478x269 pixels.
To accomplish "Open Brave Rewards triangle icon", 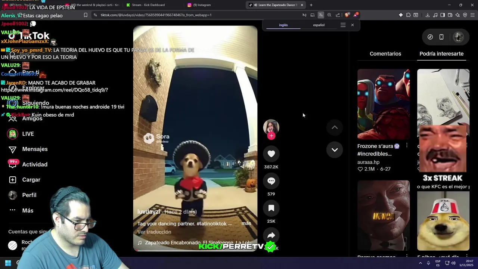I will click(356, 15).
